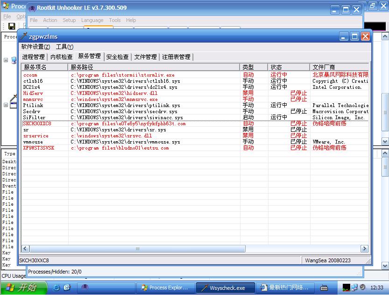This screenshot has height=295, width=389.
Task: Click the save icon in Process Explorer toolbar
Action: [12, 26]
